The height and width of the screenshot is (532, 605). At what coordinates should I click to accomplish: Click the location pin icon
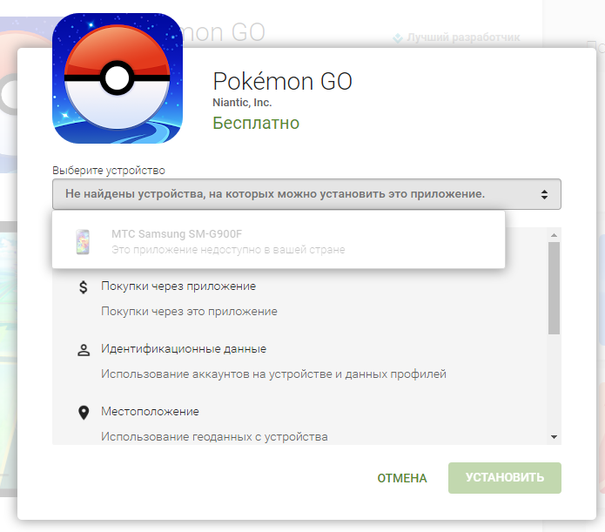pos(84,413)
